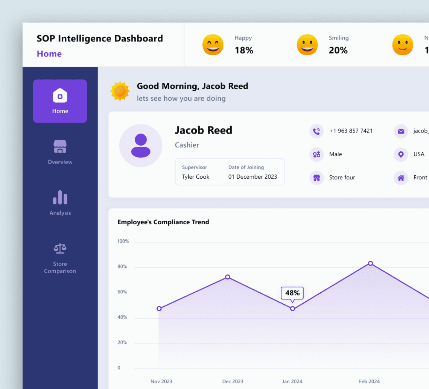Click joining date 01 December 2023

click(x=253, y=177)
